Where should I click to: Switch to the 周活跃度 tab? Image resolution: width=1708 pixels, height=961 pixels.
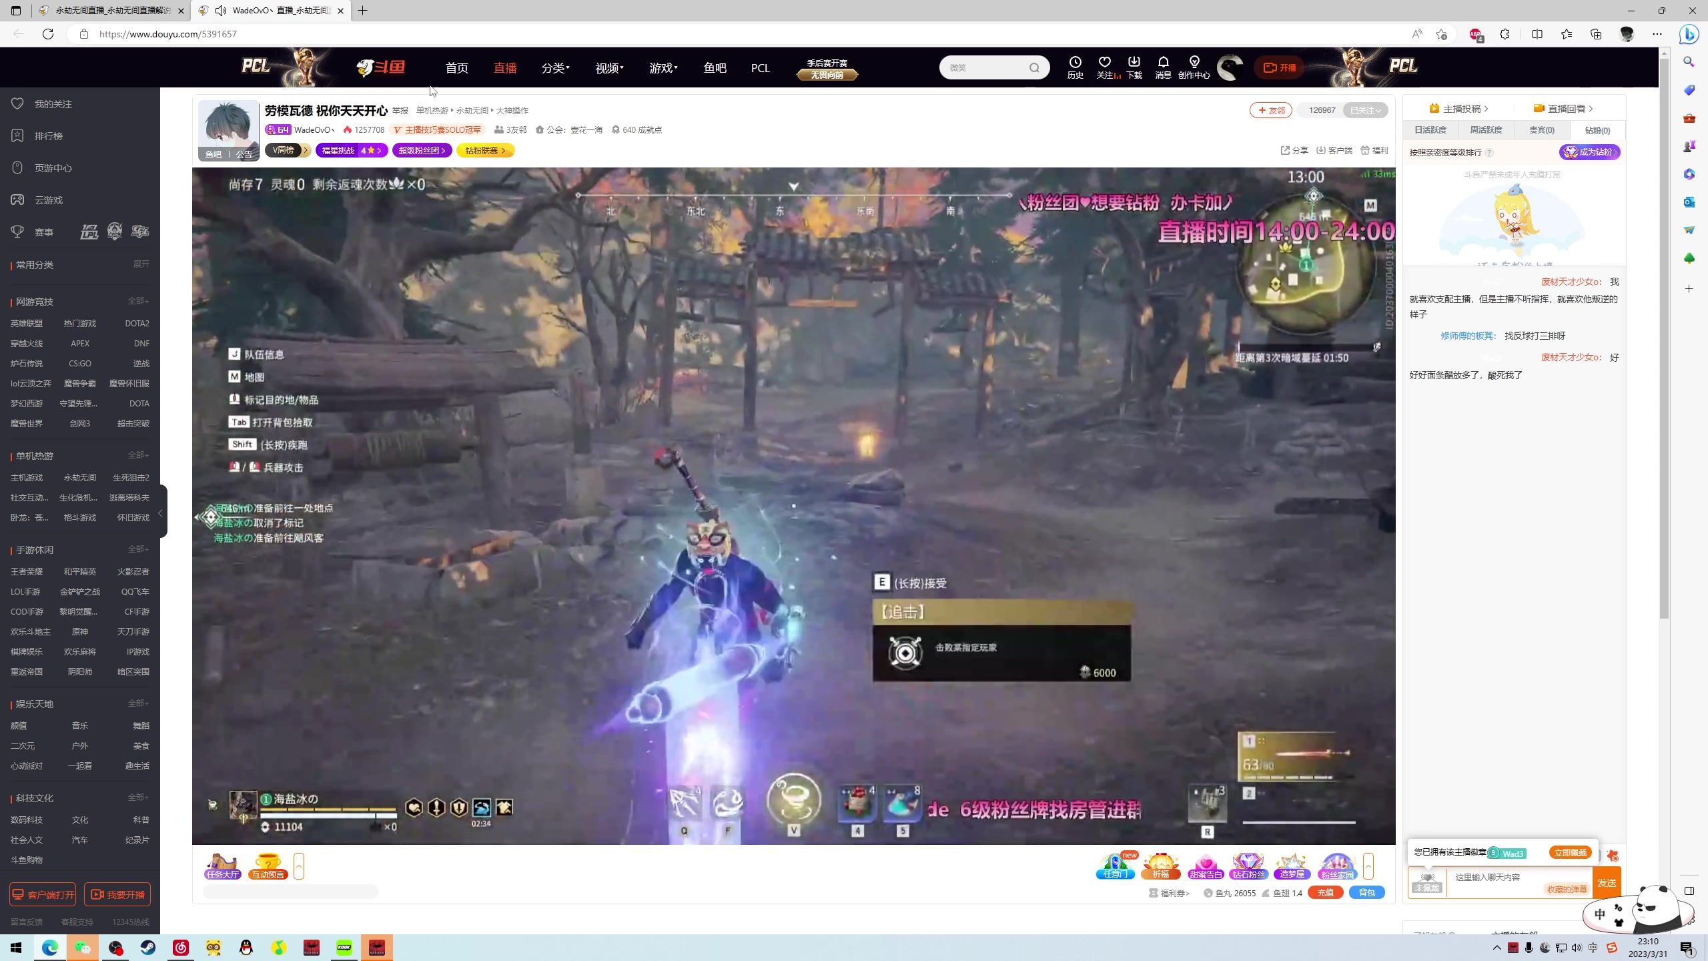(x=1486, y=130)
